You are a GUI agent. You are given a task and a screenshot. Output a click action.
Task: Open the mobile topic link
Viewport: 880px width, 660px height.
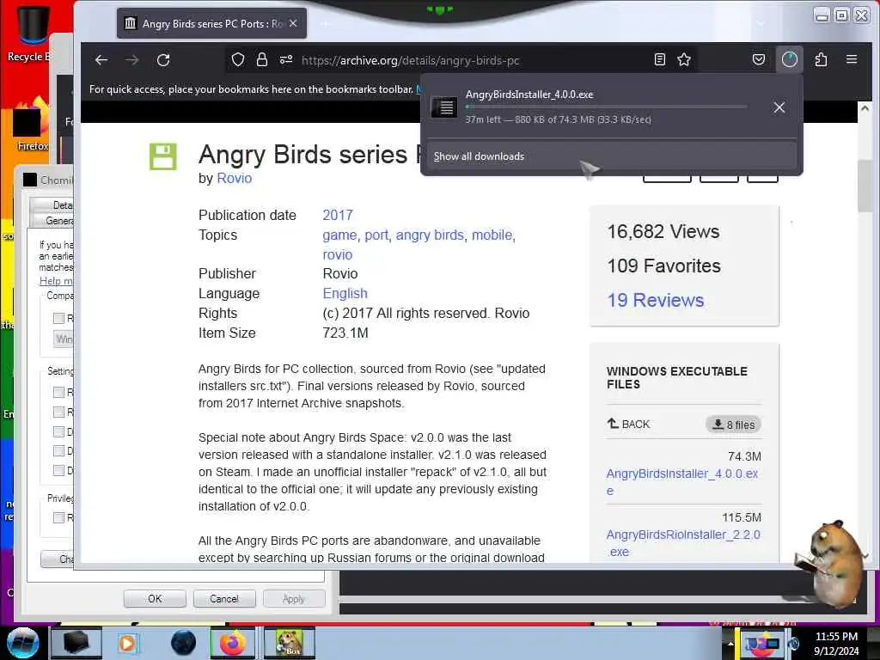[x=492, y=235]
